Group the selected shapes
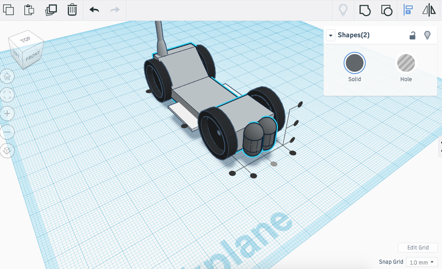This screenshot has height=269, width=442. click(365, 11)
